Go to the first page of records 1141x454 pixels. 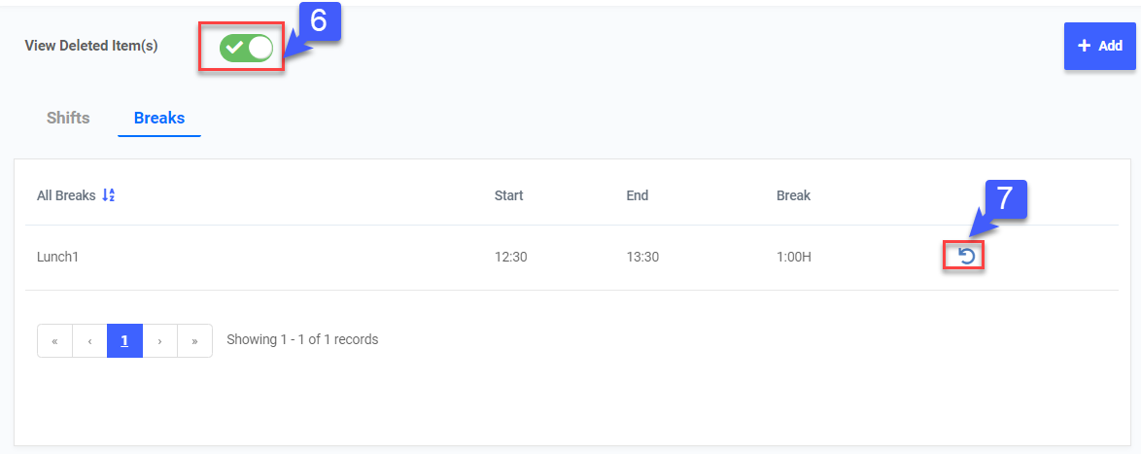(54, 341)
